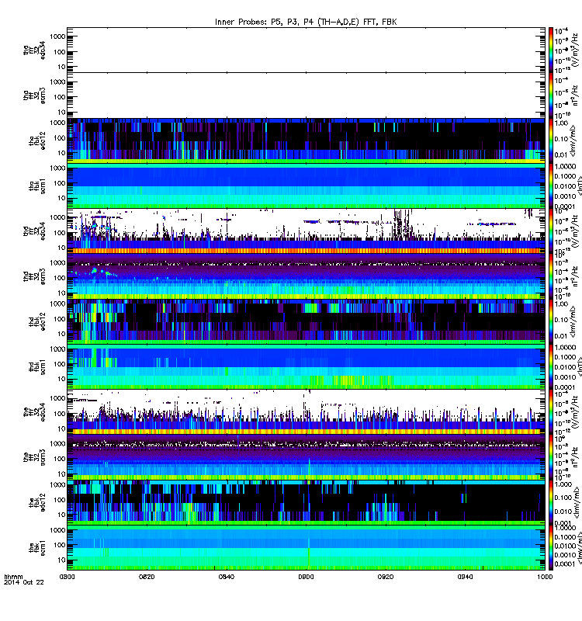Click the color bar beside tha fbk edc12 panel
The height and width of the screenshot is (621, 582).
[551, 141]
